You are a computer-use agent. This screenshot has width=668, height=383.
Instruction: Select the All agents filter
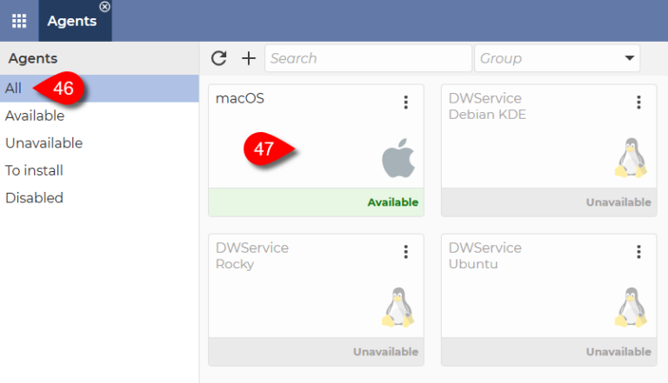pyautogui.click(x=13, y=89)
